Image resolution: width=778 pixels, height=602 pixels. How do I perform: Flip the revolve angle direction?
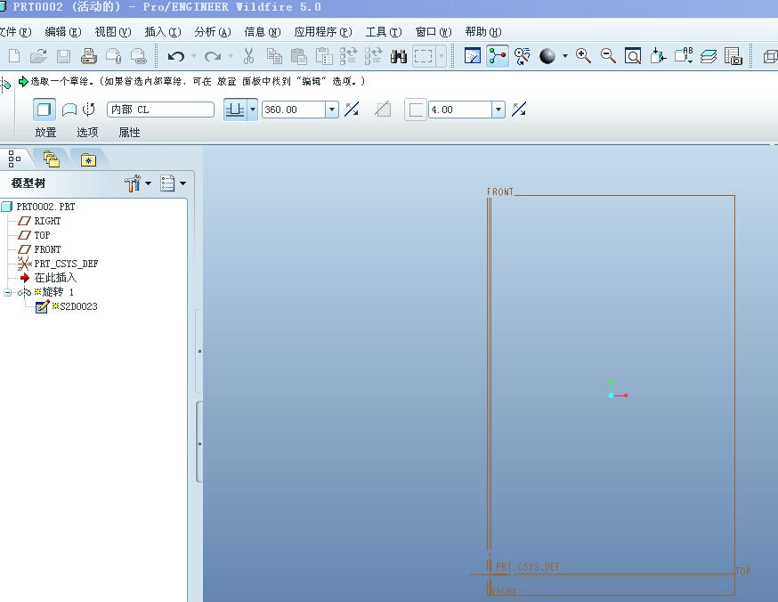pos(352,110)
